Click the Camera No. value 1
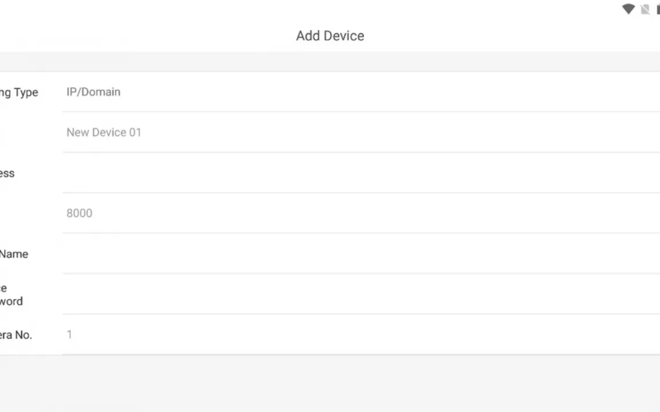Viewport: 660px width, 412px height. coord(70,334)
